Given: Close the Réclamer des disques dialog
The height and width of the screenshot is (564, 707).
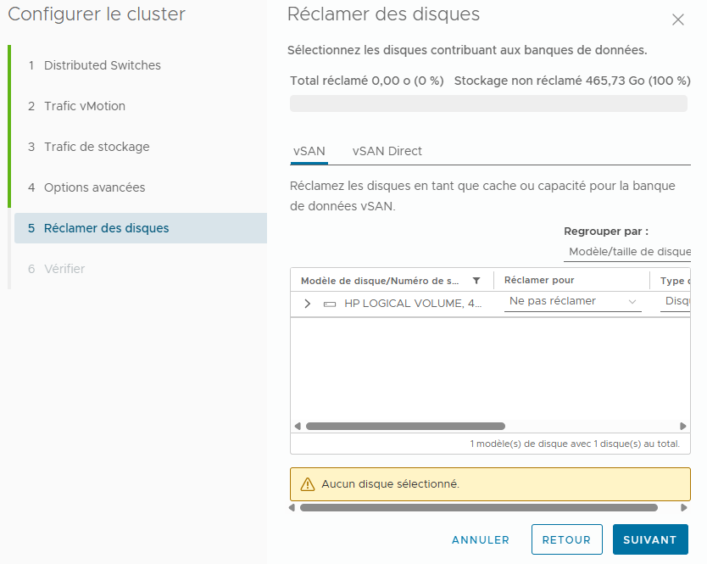Looking at the screenshot, I should point(677,20).
